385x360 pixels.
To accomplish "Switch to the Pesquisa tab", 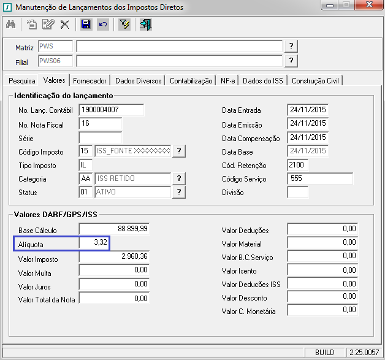I will tap(22, 81).
